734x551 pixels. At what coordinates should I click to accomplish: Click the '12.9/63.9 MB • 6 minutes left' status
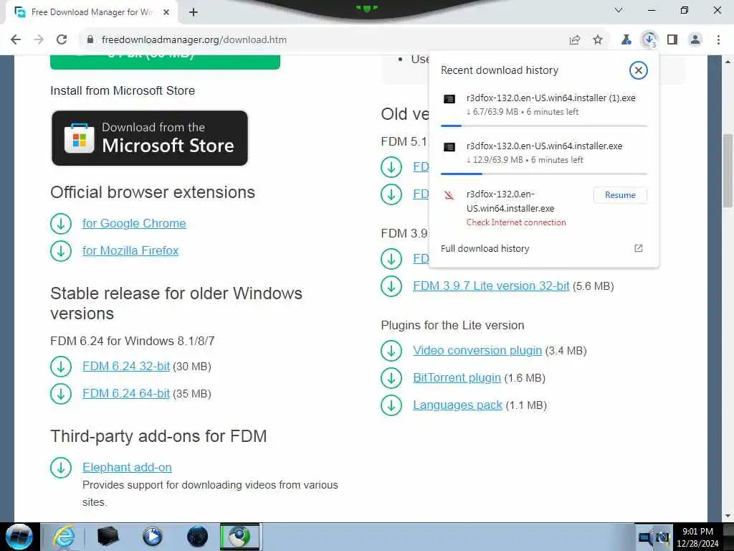coord(525,160)
